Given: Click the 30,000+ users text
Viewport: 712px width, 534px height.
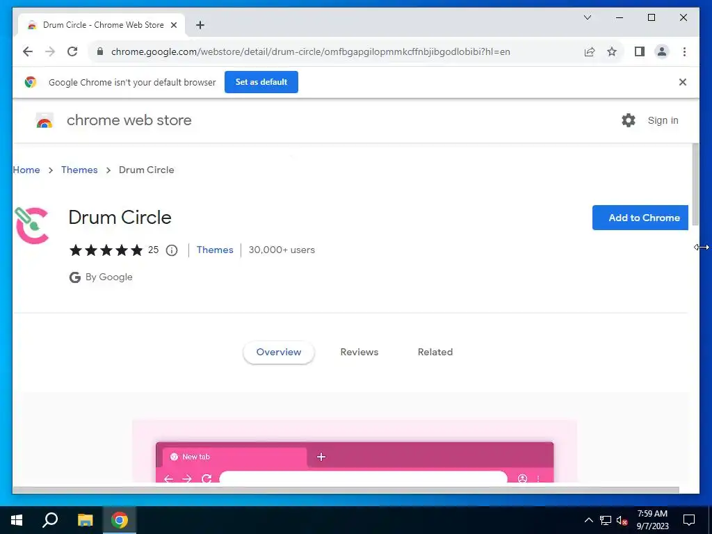Looking at the screenshot, I should [x=282, y=250].
